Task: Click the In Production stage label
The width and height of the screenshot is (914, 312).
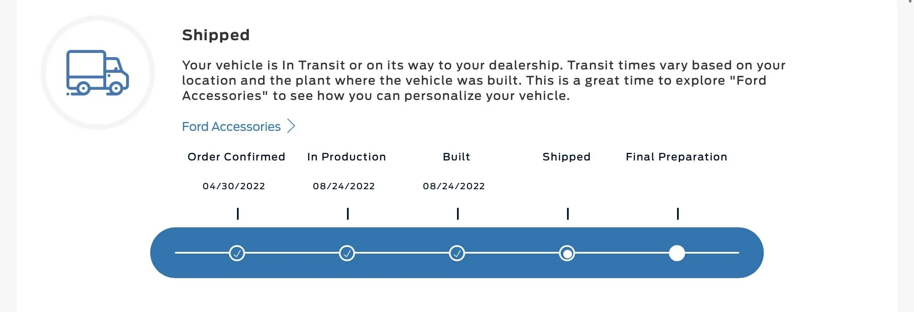Action: click(347, 157)
